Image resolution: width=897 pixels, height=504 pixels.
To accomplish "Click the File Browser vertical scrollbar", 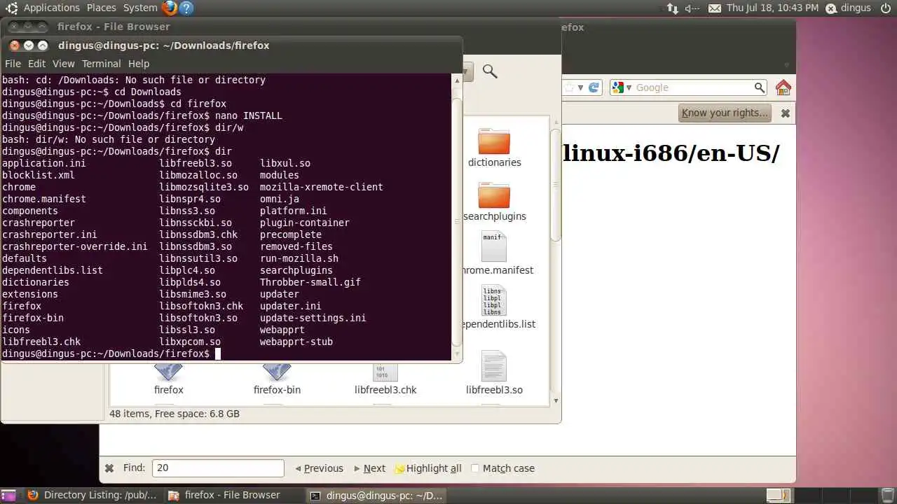I will 556,185.
